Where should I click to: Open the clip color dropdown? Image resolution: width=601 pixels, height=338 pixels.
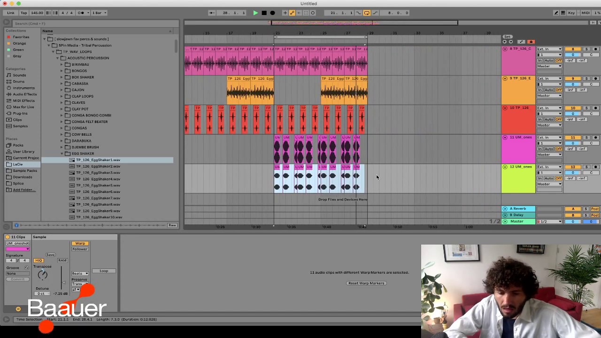pos(17,249)
